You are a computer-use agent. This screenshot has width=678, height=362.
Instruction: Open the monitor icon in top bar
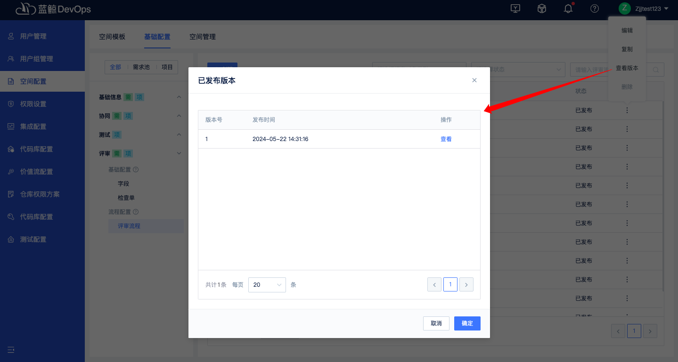515,8
